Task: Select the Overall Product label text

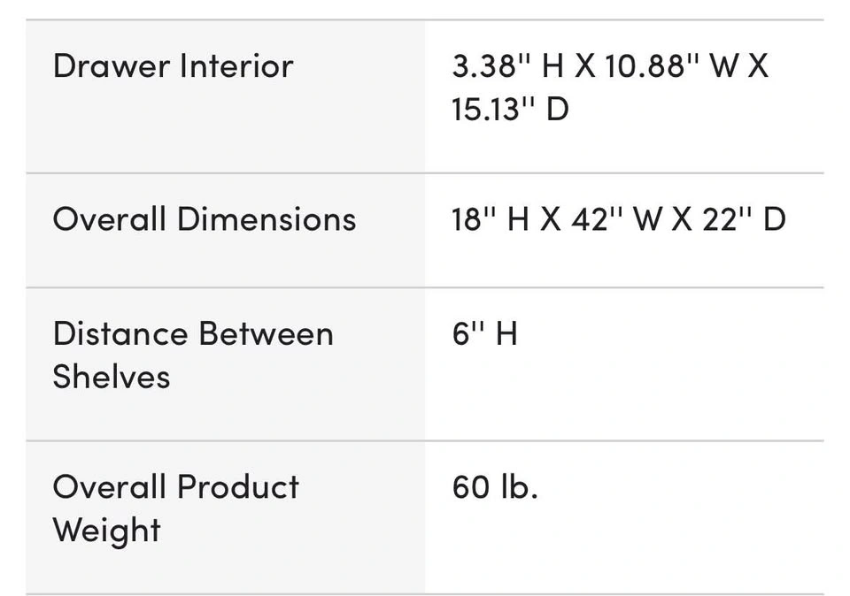Action: coord(175,486)
